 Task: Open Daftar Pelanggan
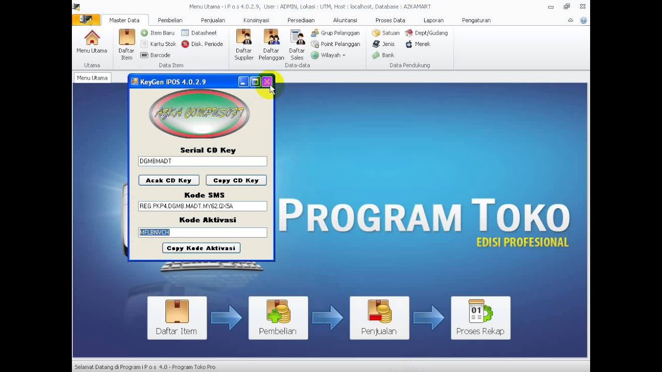tap(272, 45)
